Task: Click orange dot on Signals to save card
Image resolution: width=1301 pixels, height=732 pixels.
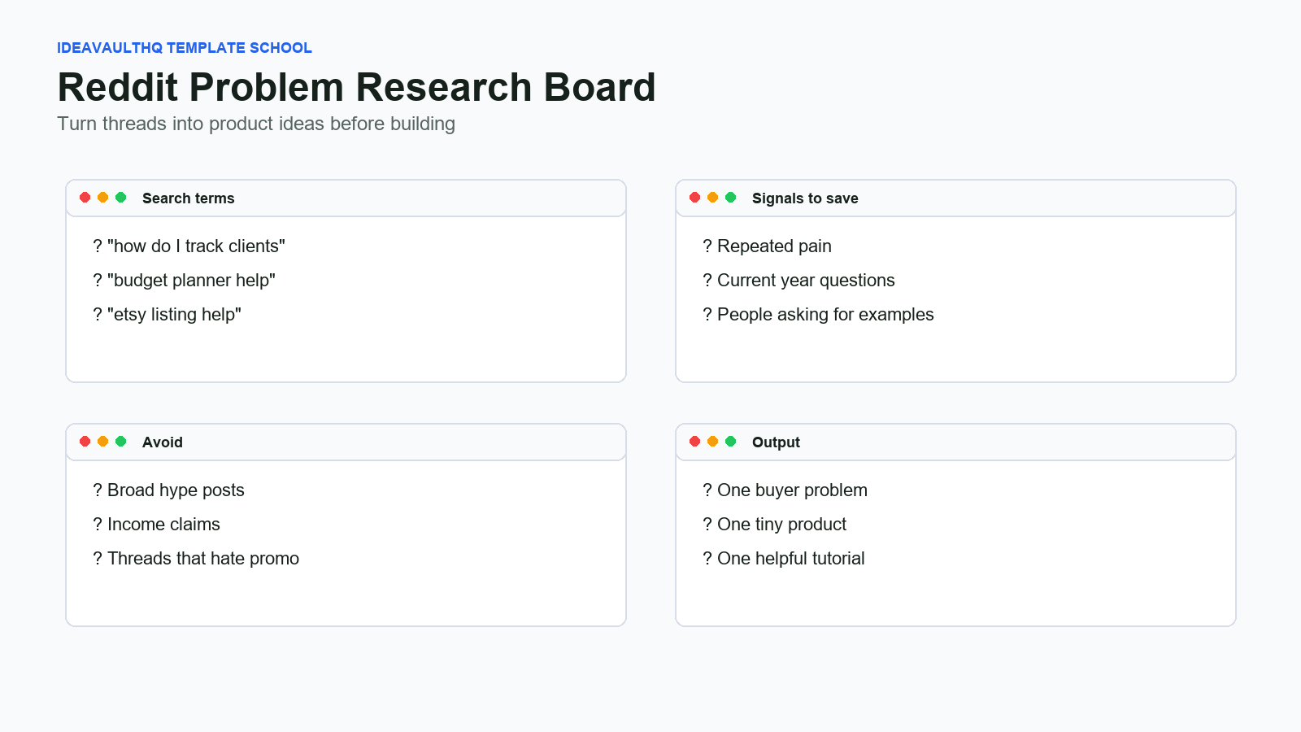Action: pyautogui.click(x=712, y=198)
